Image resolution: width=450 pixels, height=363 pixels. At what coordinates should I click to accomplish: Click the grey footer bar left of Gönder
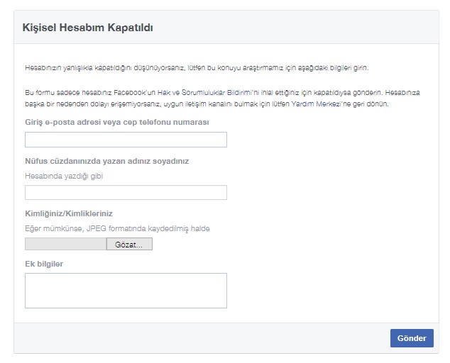[x=199, y=338]
